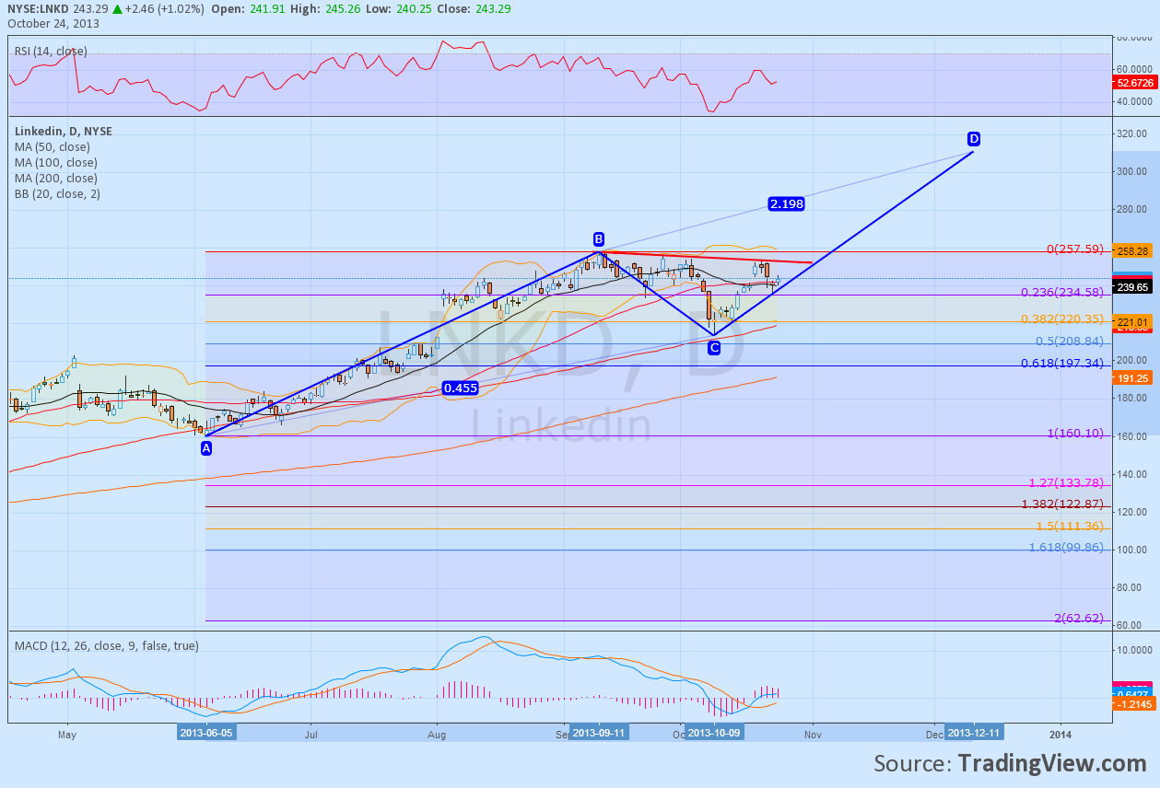Click the 0.455 ratio label

(460, 388)
